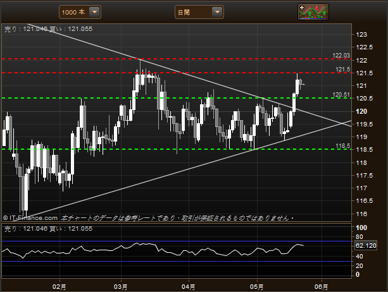Open the 1000本 bar count dropdown
388x292 pixels.
[80, 12]
